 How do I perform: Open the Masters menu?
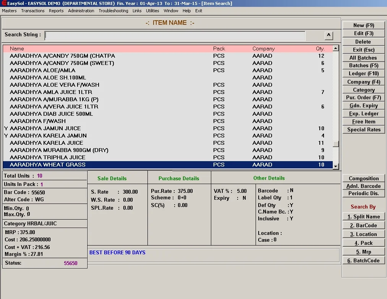[10, 11]
